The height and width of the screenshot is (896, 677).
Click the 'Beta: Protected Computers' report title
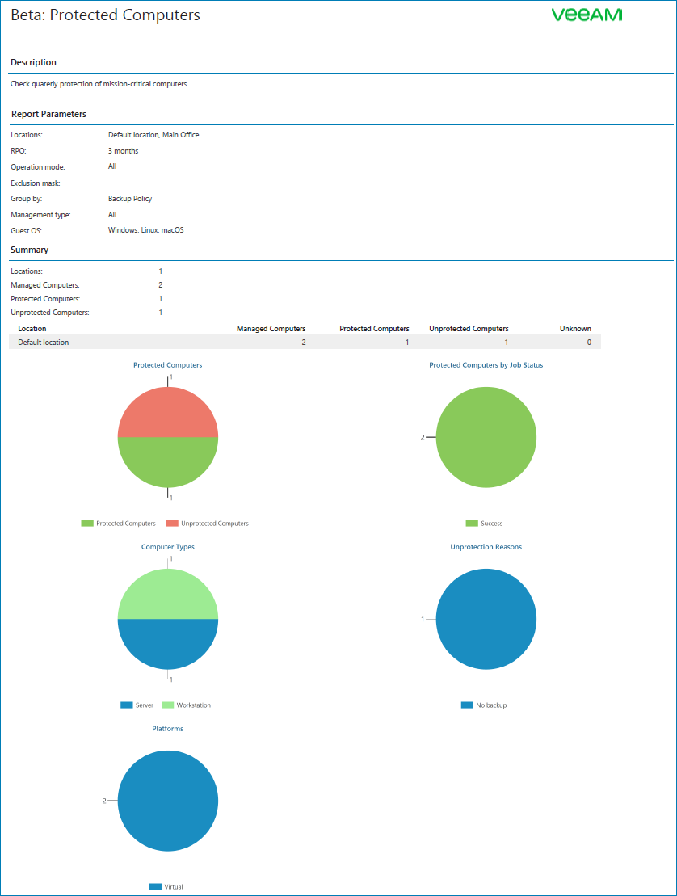(106, 15)
